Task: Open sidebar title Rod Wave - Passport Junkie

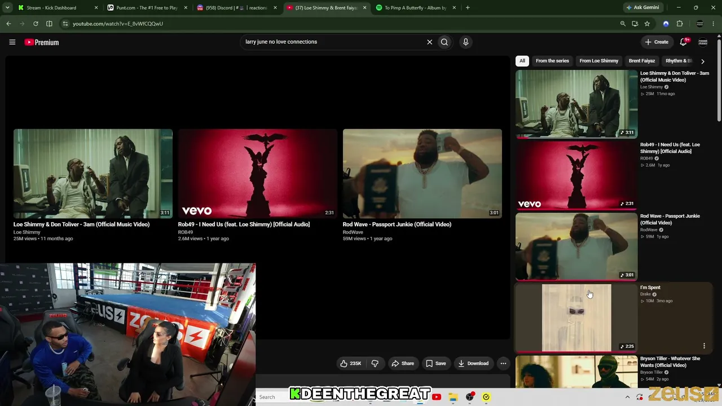Action: coord(670,219)
